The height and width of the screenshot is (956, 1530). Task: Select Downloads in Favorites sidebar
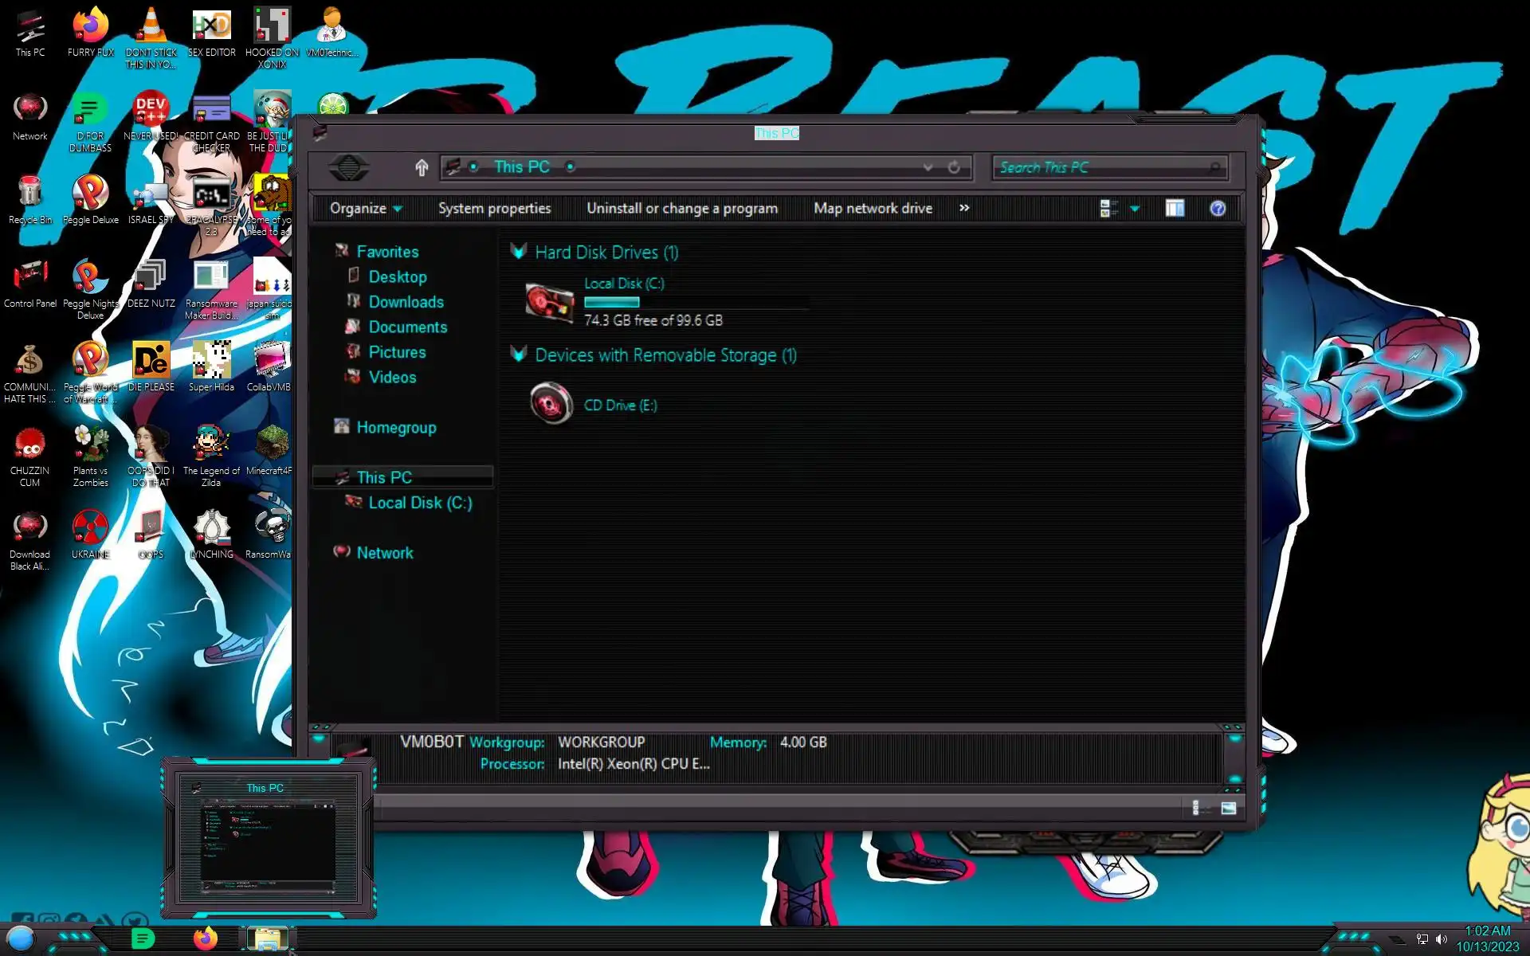(406, 302)
